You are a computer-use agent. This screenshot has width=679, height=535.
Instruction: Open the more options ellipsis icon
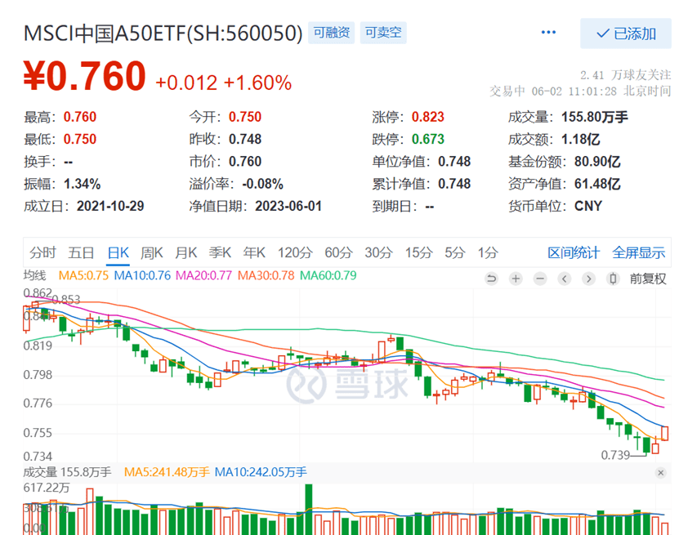547,31
